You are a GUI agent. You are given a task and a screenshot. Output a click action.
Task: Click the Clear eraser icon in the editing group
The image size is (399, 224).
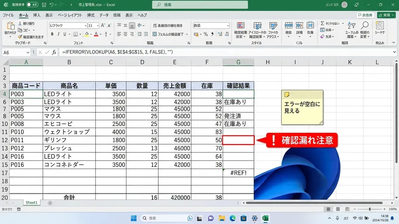(x=322, y=37)
